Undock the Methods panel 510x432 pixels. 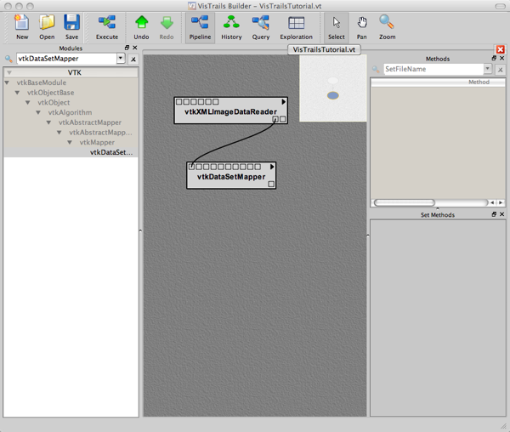[494, 58]
